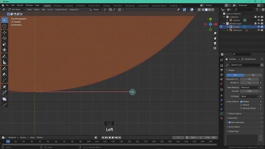Switch to the Modeling workspace tab
The image size is (265, 149).
click(x=58, y=6)
